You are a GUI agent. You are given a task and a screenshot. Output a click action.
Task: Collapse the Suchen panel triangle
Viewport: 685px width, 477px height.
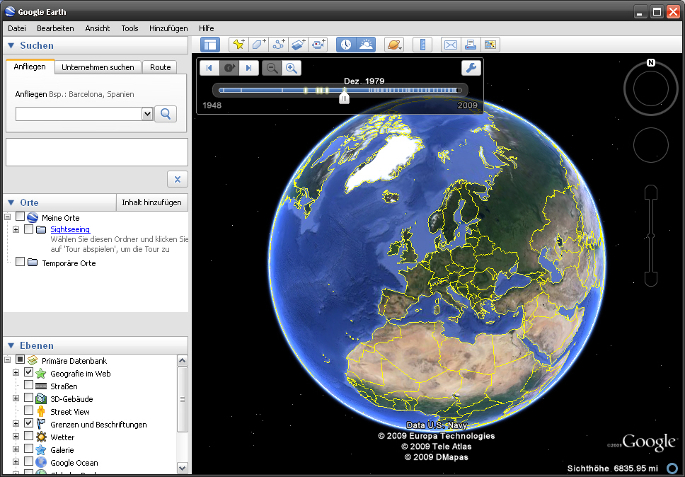pyautogui.click(x=11, y=45)
